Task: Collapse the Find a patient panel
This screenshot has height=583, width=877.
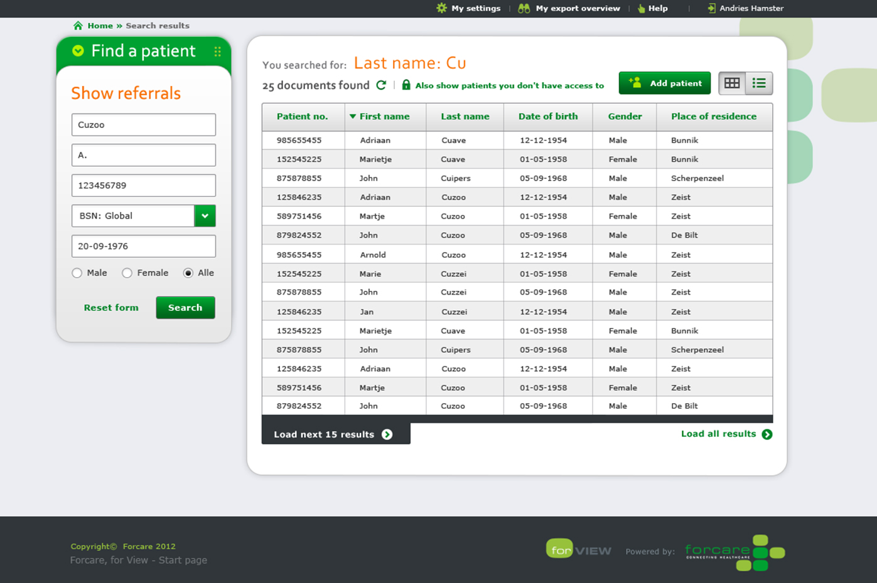Action: point(78,51)
